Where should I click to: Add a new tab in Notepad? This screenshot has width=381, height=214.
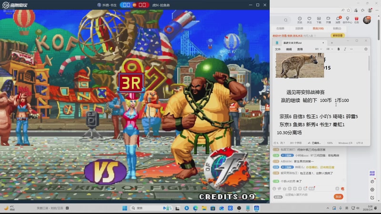click(331, 43)
